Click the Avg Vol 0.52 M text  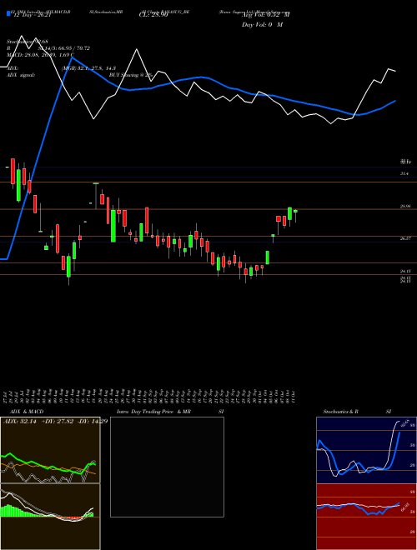click(x=266, y=15)
